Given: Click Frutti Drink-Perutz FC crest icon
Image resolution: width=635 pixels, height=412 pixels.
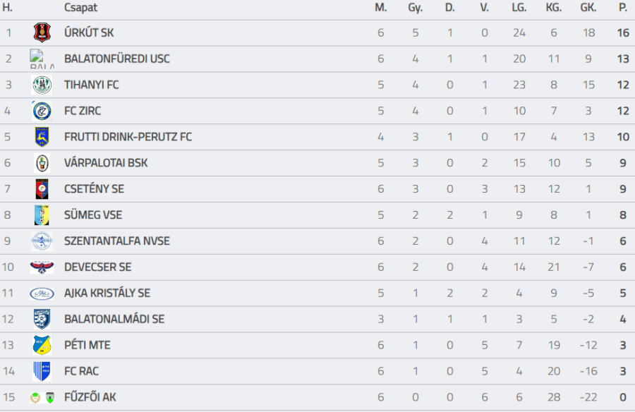Looking at the screenshot, I should (x=42, y=137).
